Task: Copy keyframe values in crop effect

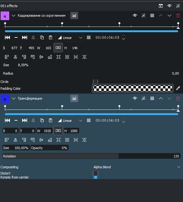Action: 42,37
